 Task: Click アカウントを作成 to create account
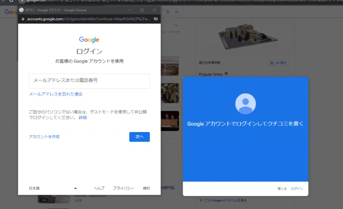coord(44,137)
